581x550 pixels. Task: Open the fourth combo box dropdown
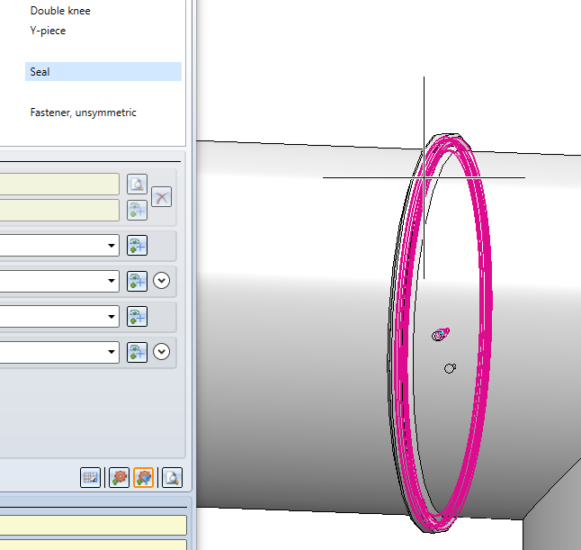pos(112,352)
